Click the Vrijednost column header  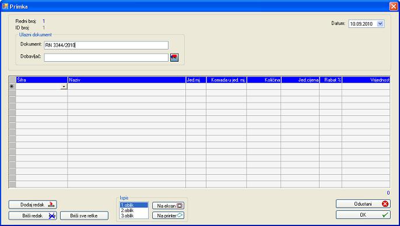click(x=366, y=80)
